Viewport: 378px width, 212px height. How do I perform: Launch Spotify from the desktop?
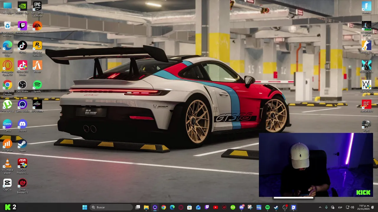point(37,86)
